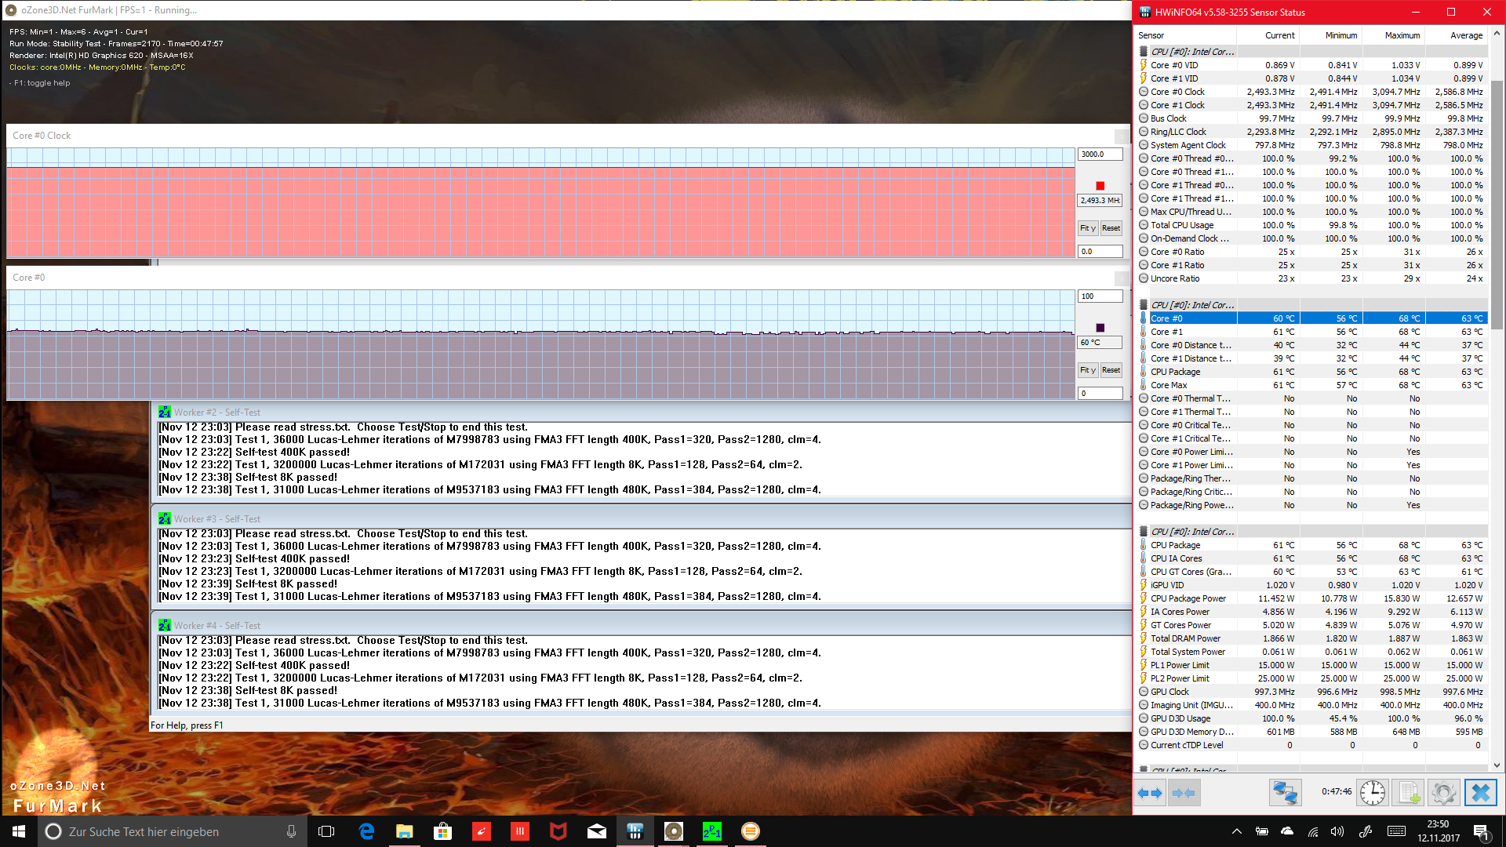Click the Maximum column header
This screenshot has width=1506, height=847.
(x=1402, y=35)
